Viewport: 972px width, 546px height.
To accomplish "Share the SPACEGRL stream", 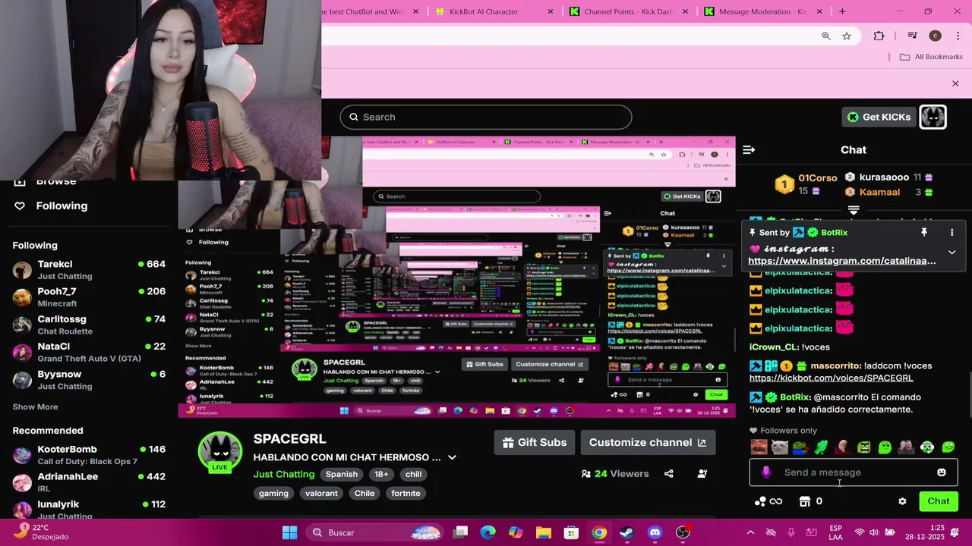I will pyautogui.click(x=668, y=473).
